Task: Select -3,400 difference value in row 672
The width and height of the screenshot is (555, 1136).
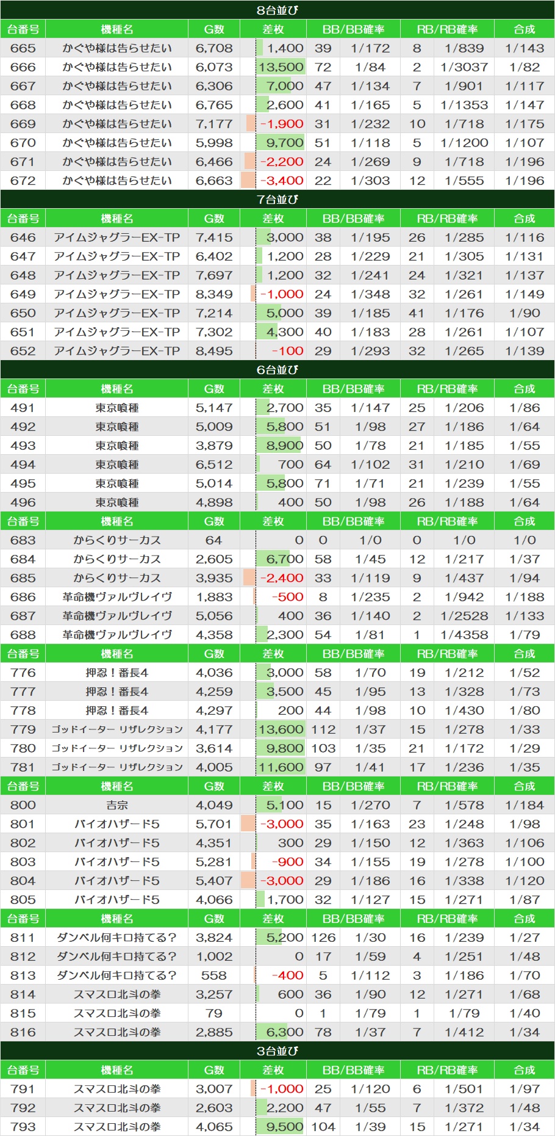Action: [282, 181]
